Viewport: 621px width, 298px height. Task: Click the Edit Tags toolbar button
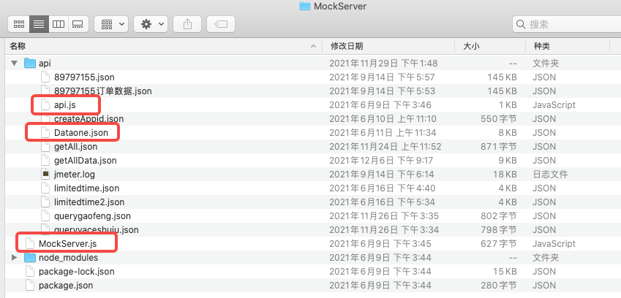tap(221, 24)
